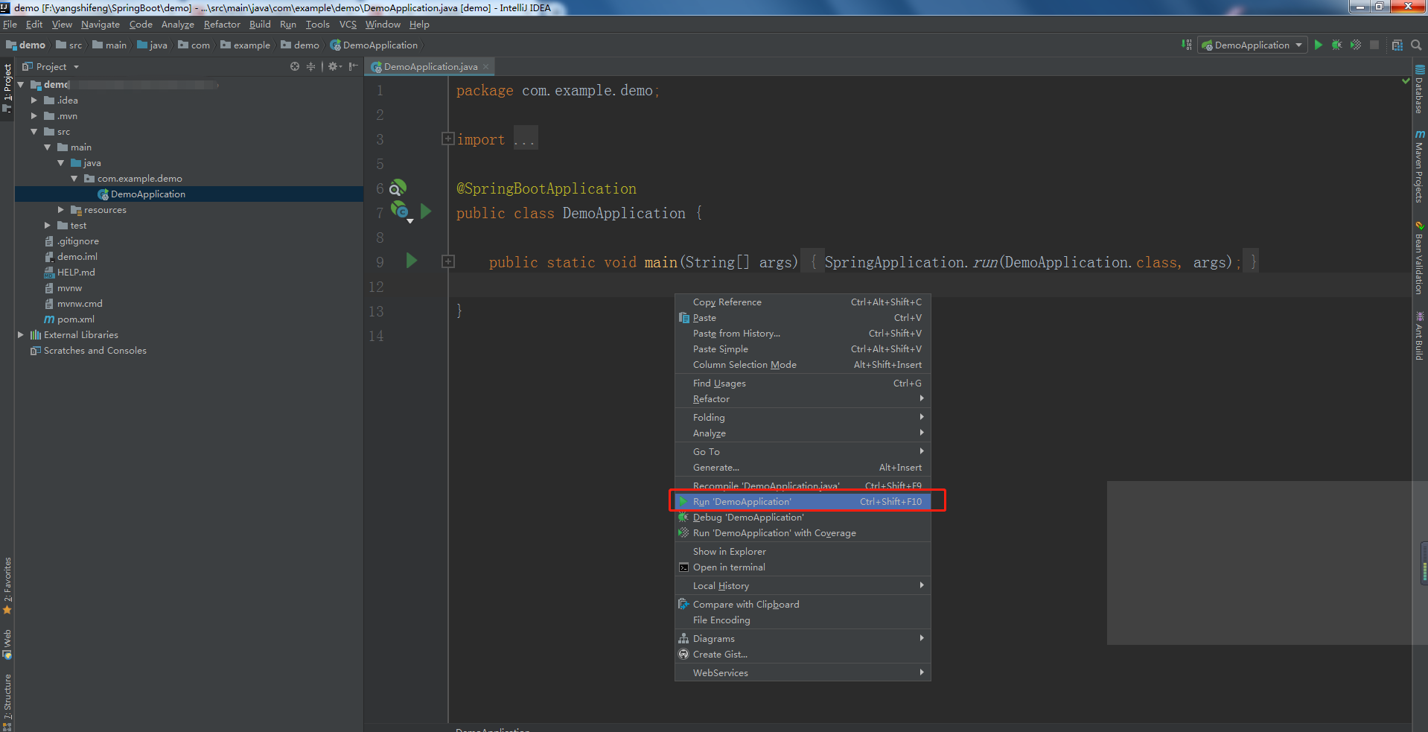This screenshot has height=732, width=1428.
Task: Collapse the src folder
Action: 34,131
